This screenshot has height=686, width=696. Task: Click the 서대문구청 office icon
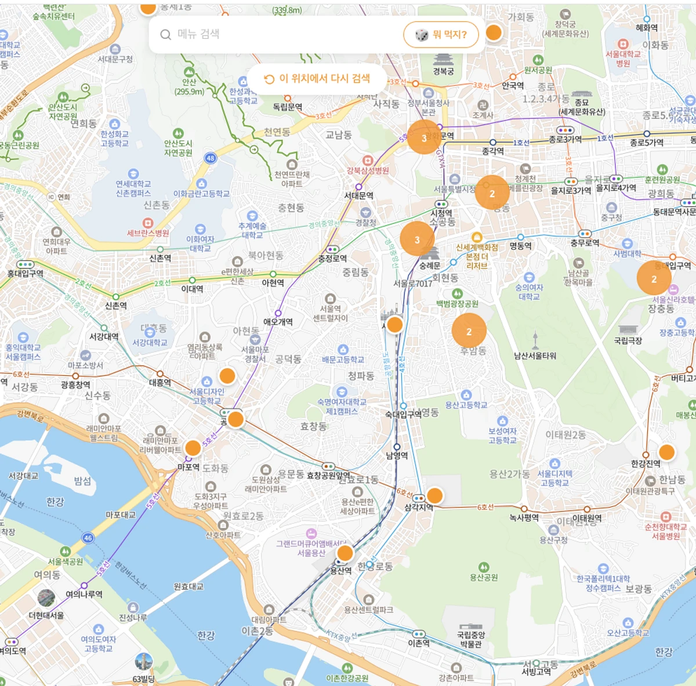tap(115, 49)
